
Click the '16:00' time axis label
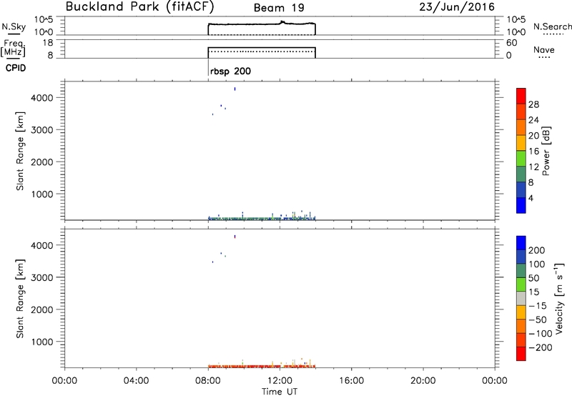(x=351, y=381)
